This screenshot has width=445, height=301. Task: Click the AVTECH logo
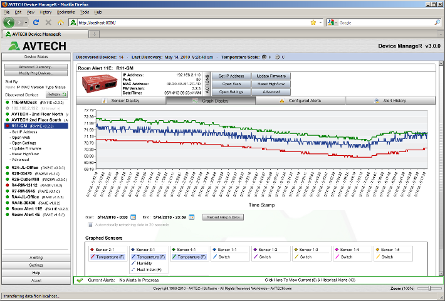click(38, 46)
